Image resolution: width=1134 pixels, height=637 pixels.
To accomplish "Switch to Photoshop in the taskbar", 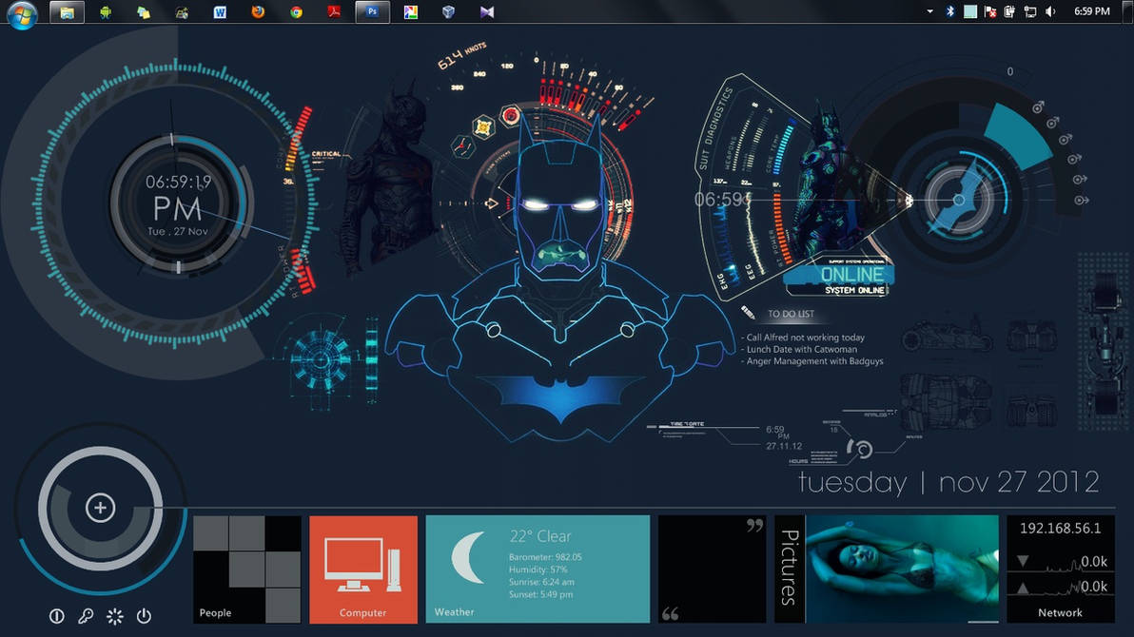I will (x=373, y=12).
